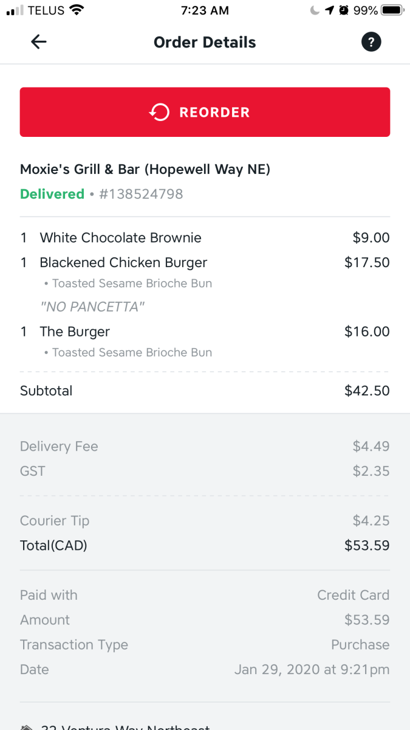Tap the alarm clock status icon

point(344,10)
